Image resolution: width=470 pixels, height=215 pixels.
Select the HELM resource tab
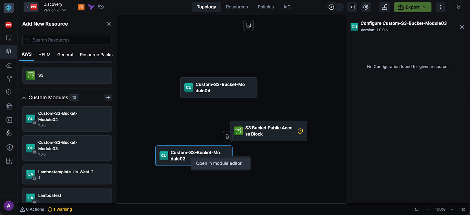pyautogui.click(x=44, y=55)
